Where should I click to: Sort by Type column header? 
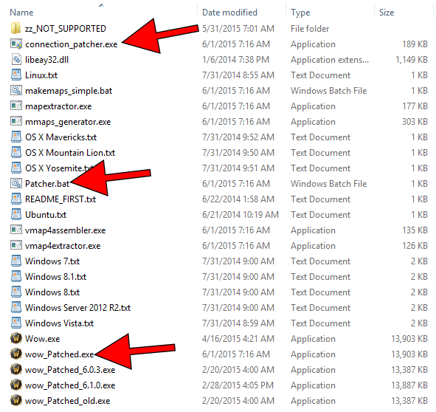tap(300, 13)
